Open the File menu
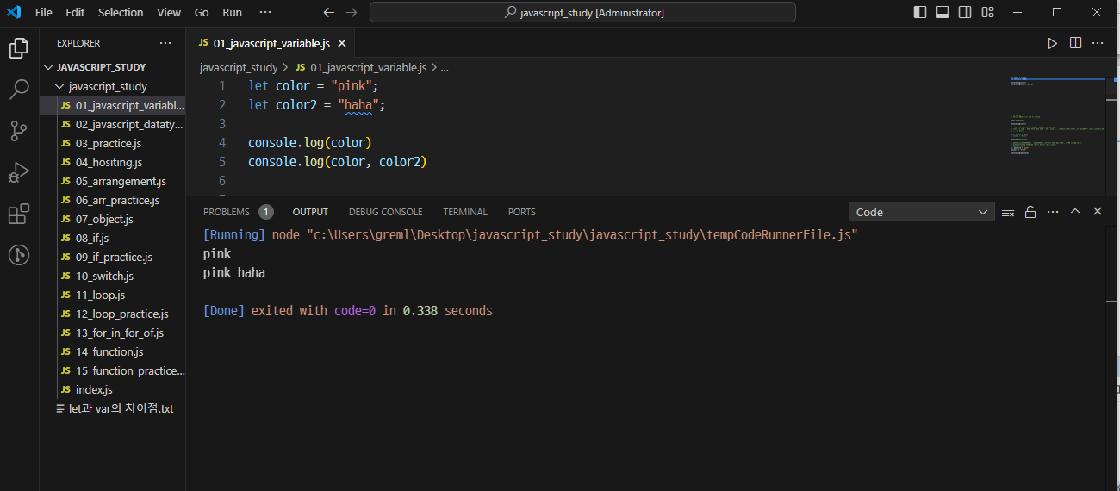 click(44, 12)
